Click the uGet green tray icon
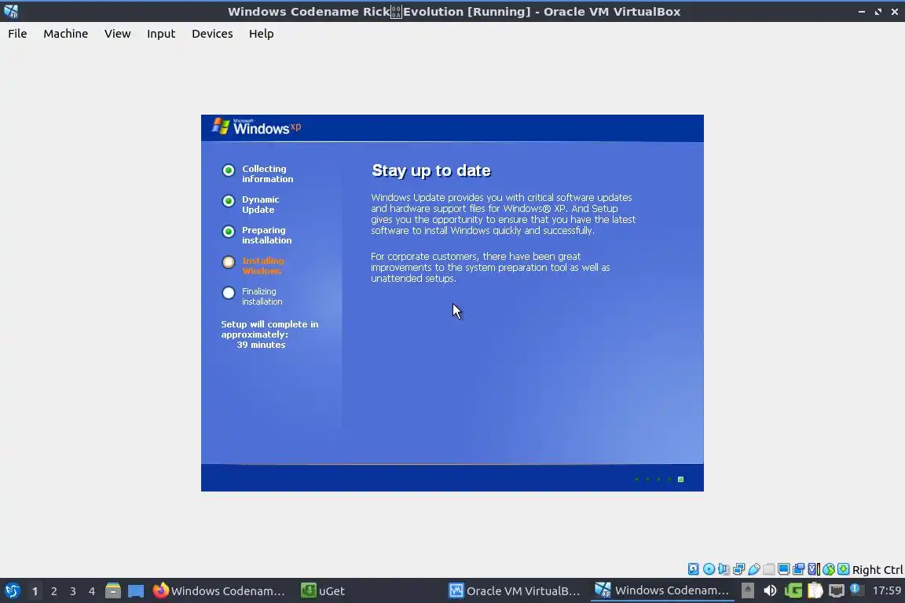 [x=793, y=590]
